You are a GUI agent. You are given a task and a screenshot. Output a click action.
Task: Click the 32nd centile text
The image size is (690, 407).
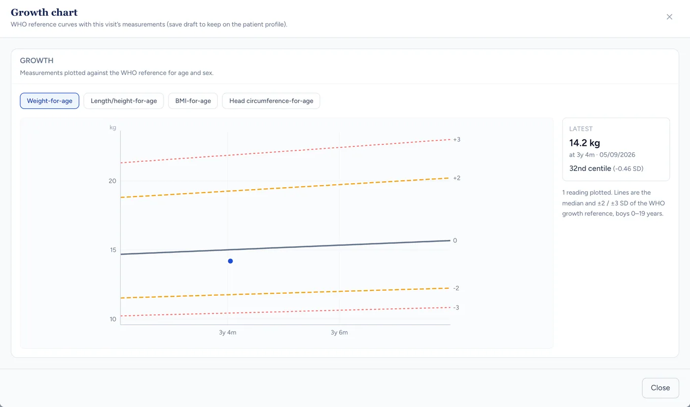tap(590, 169)
